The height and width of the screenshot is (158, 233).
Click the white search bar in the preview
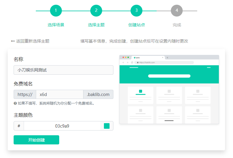pyautogui.click(x=169, y=76)
